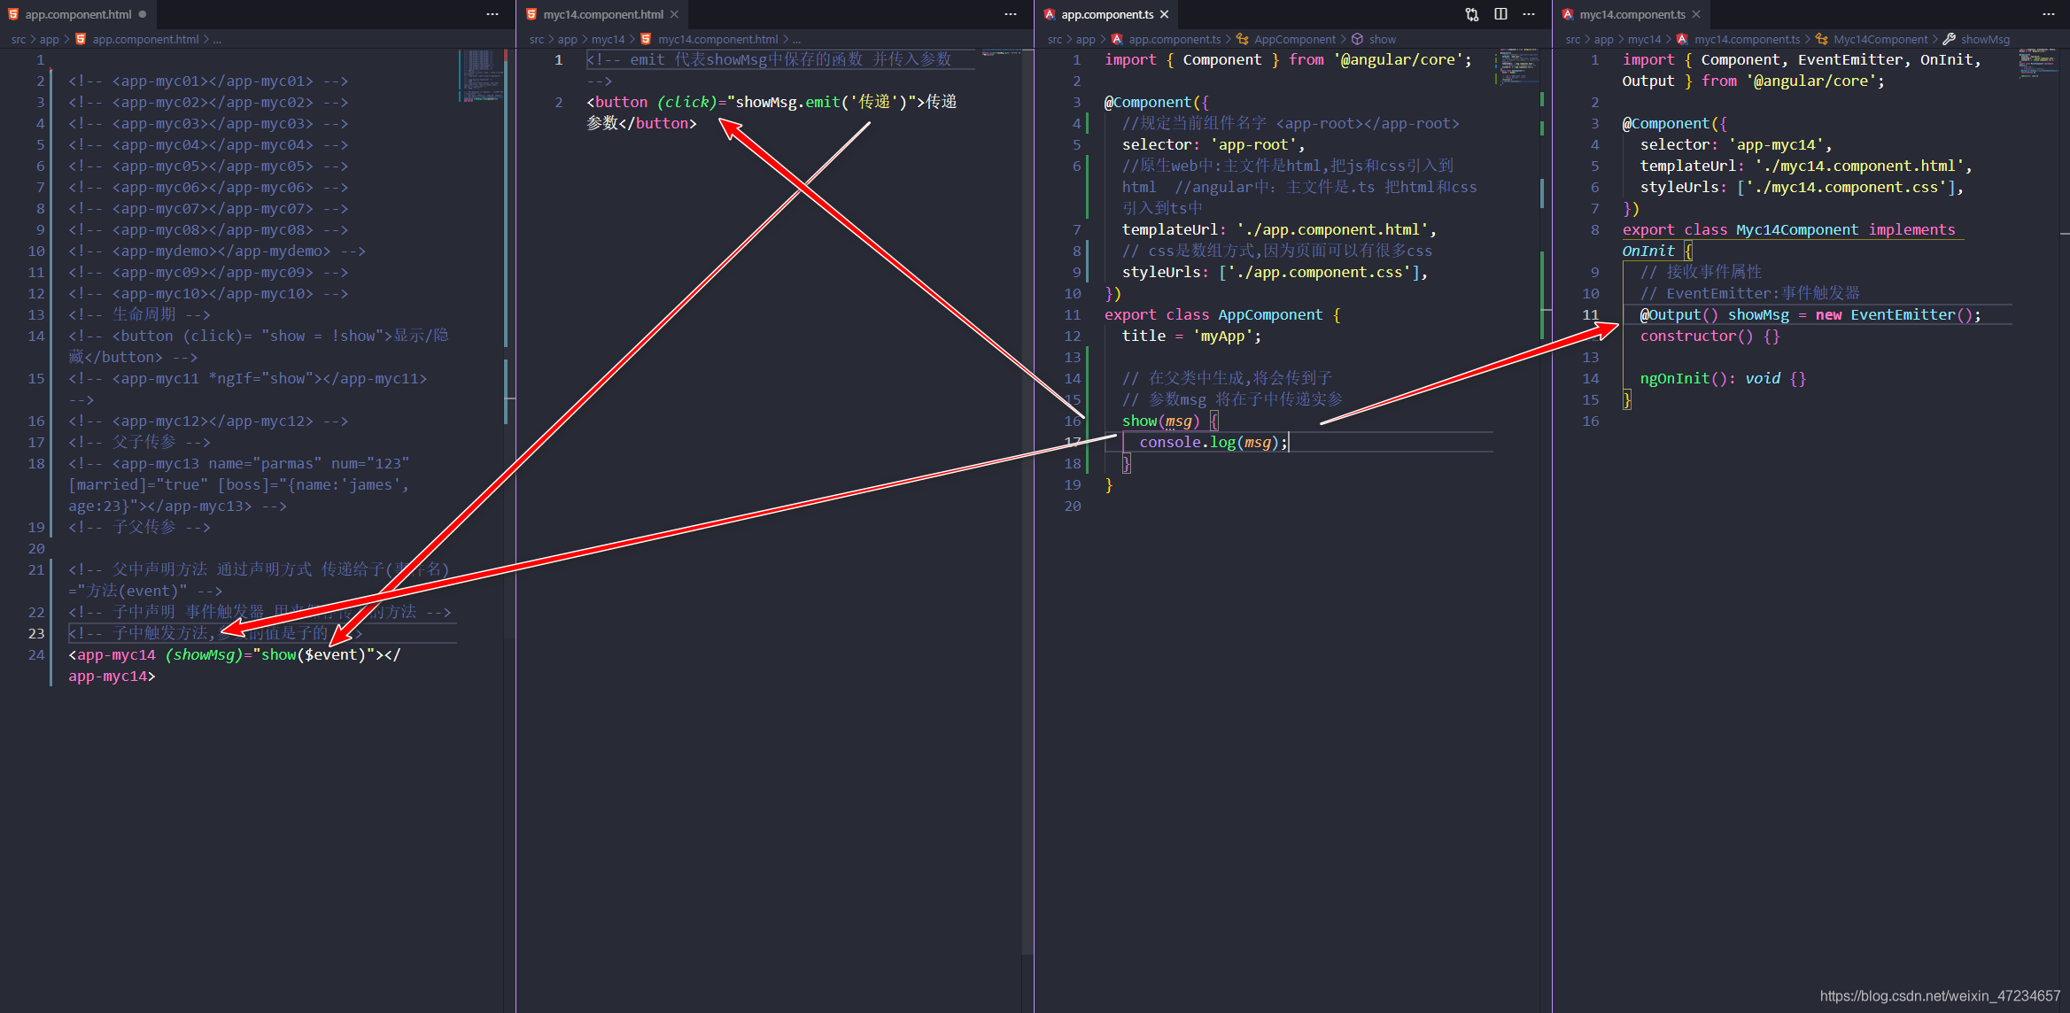Click commented '<app-myc12>' line in app.component.html
This screenshot has width=2070, height=1013.
point(208,421)
